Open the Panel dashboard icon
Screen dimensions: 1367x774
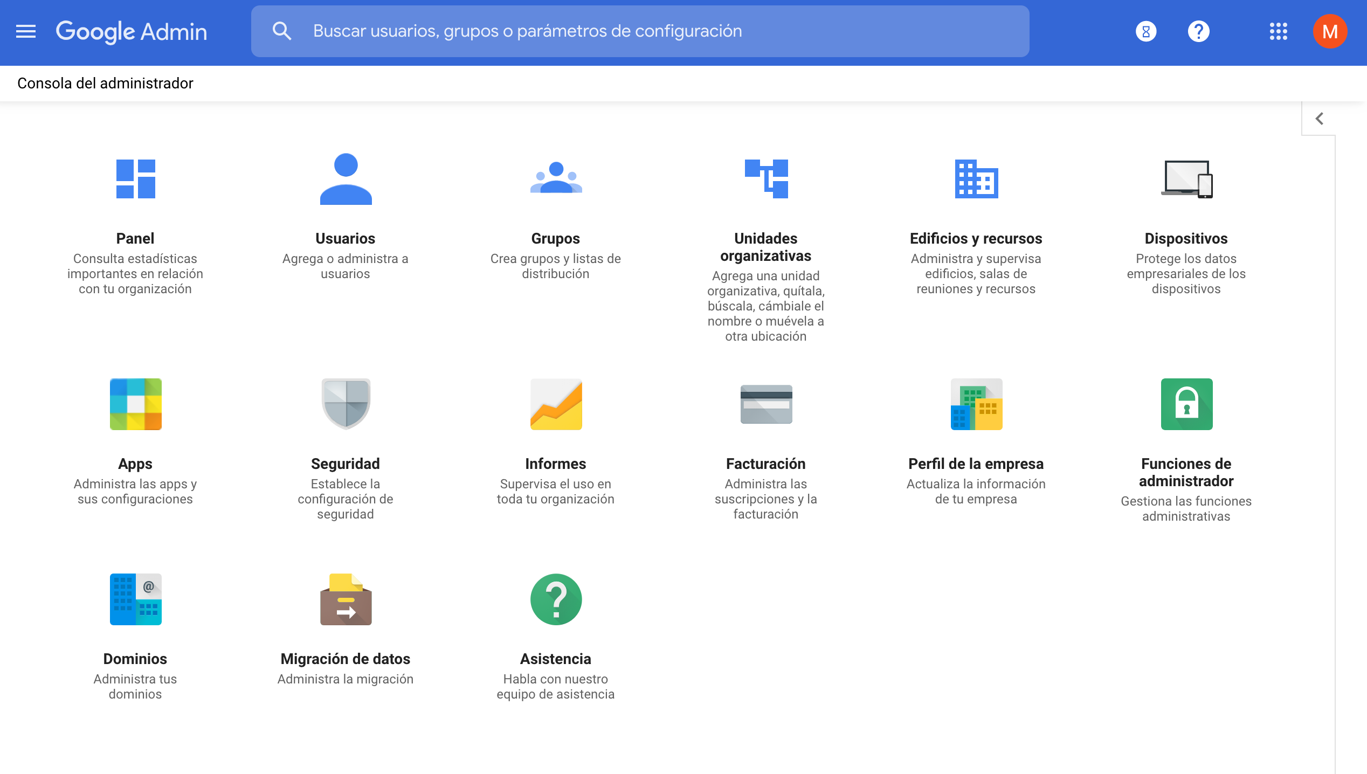[135, 179]
